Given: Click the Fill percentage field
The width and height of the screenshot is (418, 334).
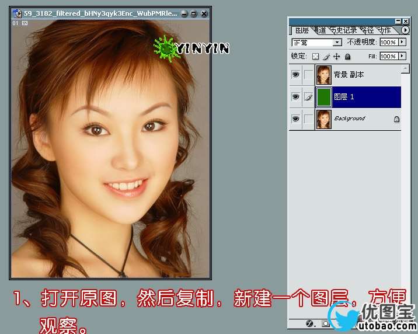Looking at the screenshot, I should point(389,56).
